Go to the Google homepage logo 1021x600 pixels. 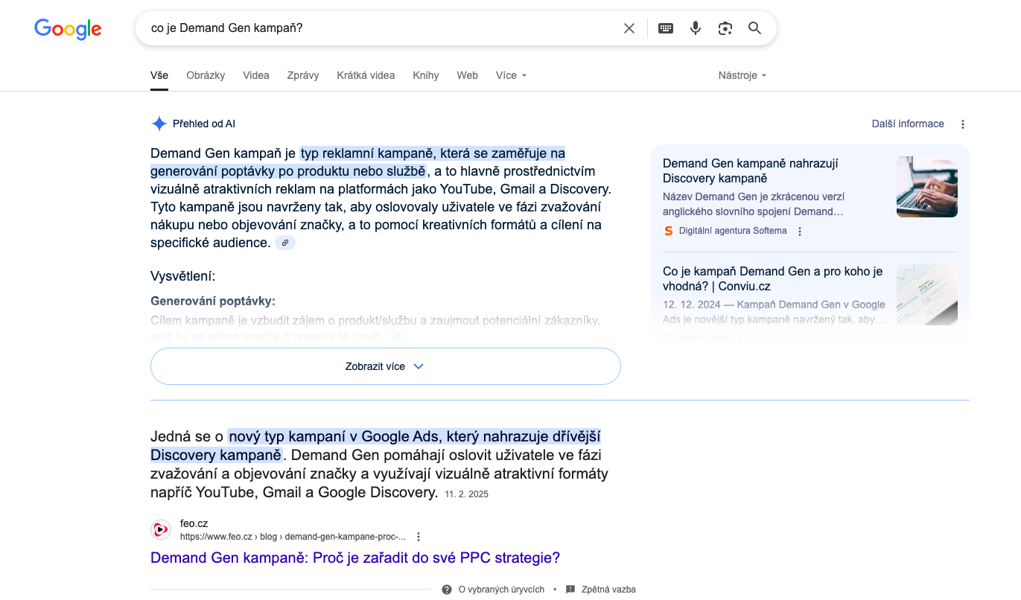click(68, 29)
